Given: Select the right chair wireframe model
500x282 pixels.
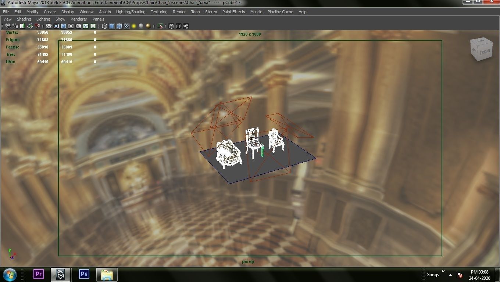Looking at the screenshot, I should tap(276, 141).
